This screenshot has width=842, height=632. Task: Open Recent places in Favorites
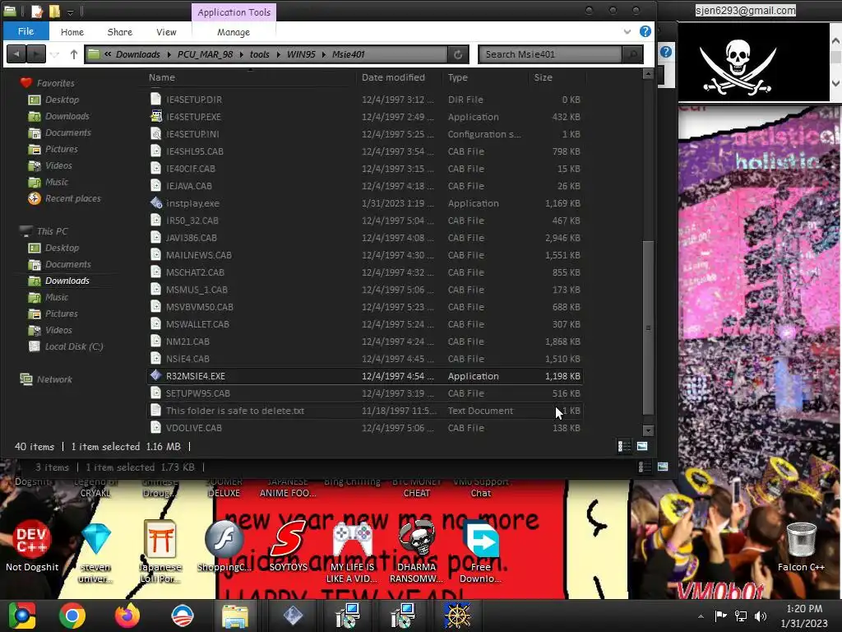(72, 198)
